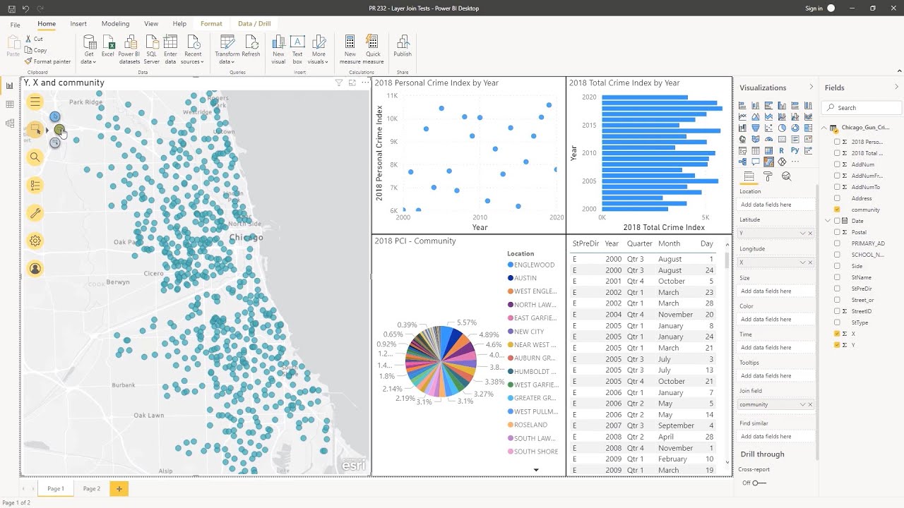
Task: Click the Get data ribbon icon
Action: tap(89, 49)
